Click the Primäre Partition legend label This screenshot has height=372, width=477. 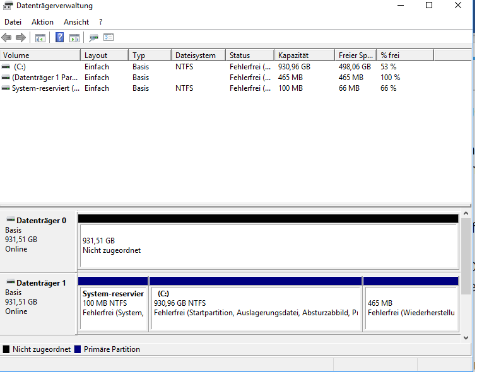pos(112,349)
